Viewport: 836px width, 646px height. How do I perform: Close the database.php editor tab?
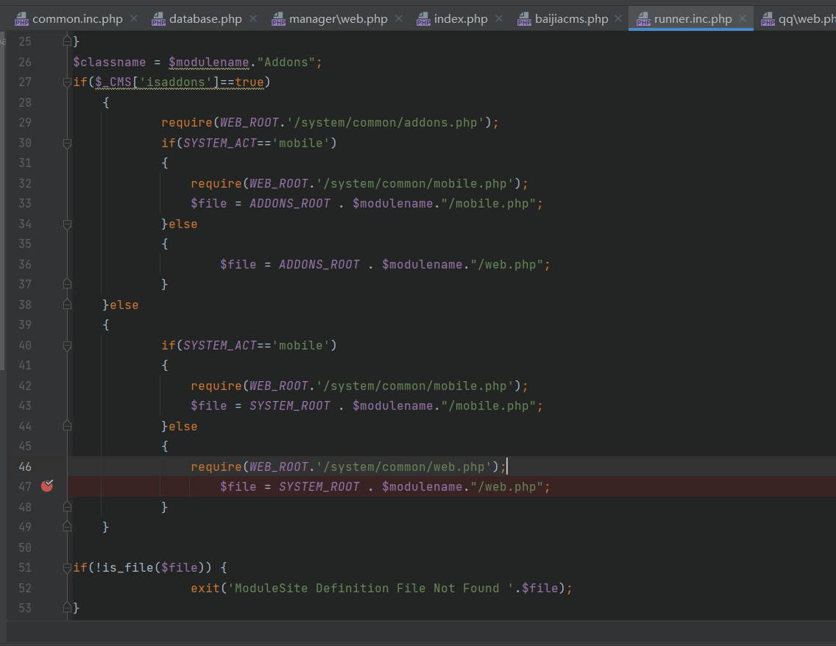tap(253, 19)
